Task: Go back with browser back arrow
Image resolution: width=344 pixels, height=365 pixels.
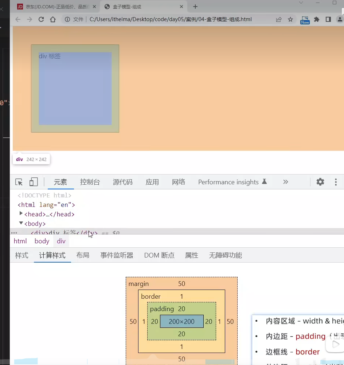Action: [18, 19]
